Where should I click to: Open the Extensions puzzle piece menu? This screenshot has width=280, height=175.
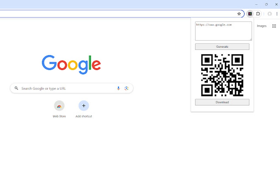coord(258,14)
